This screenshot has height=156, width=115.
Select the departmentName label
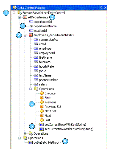coord(45,26)
